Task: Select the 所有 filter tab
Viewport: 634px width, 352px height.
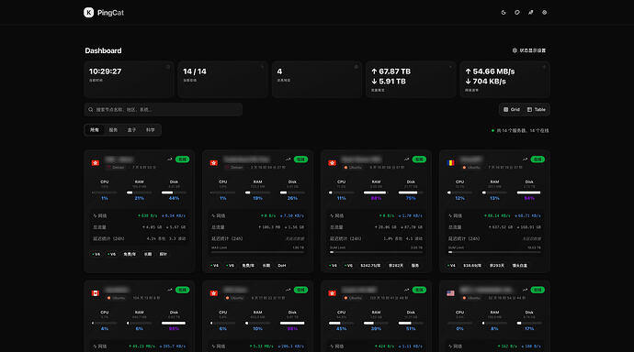Action: coord(95,130)
